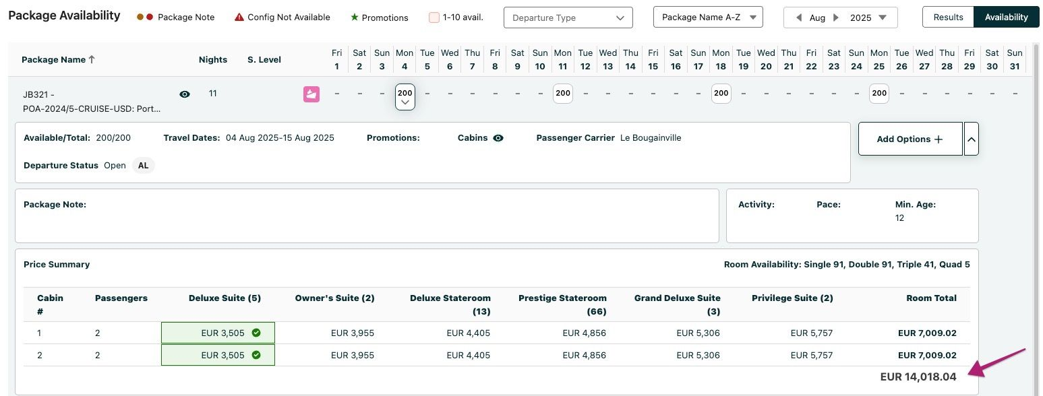Click the red Config Not Available triangle
The image size is (1043, 396).
(239, 18)
